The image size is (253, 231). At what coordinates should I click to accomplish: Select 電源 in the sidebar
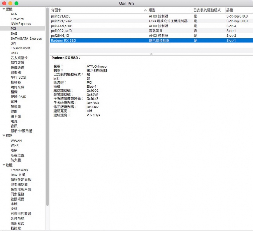click(14, 121)
